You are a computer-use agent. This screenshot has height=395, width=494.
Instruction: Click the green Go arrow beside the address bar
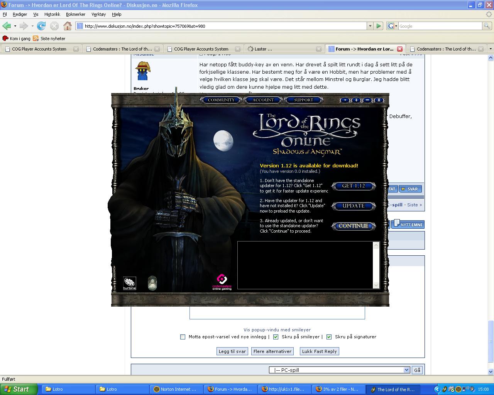click(x=379, y=26)
